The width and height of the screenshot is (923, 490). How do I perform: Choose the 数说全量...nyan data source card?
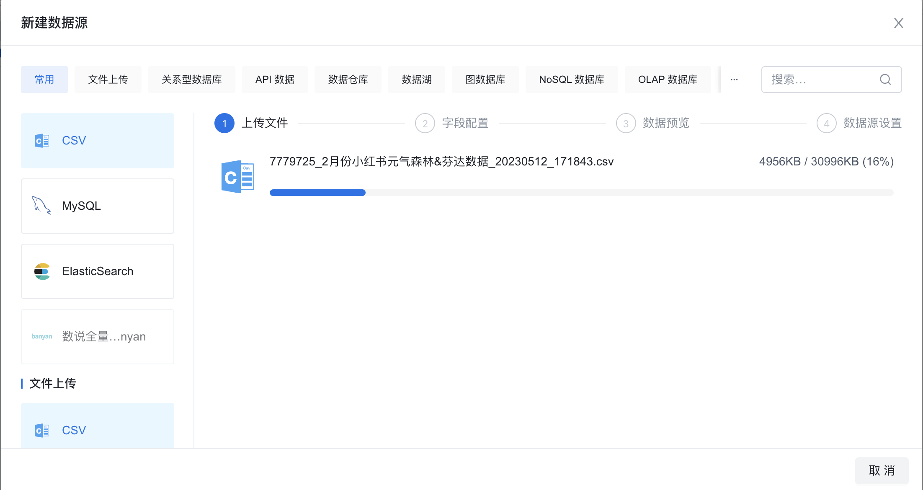tap(98, 337)
